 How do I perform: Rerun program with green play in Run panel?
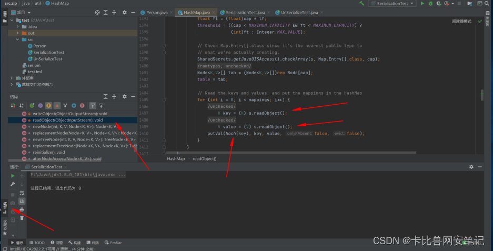pyautogui.click(x=13, y=176)
